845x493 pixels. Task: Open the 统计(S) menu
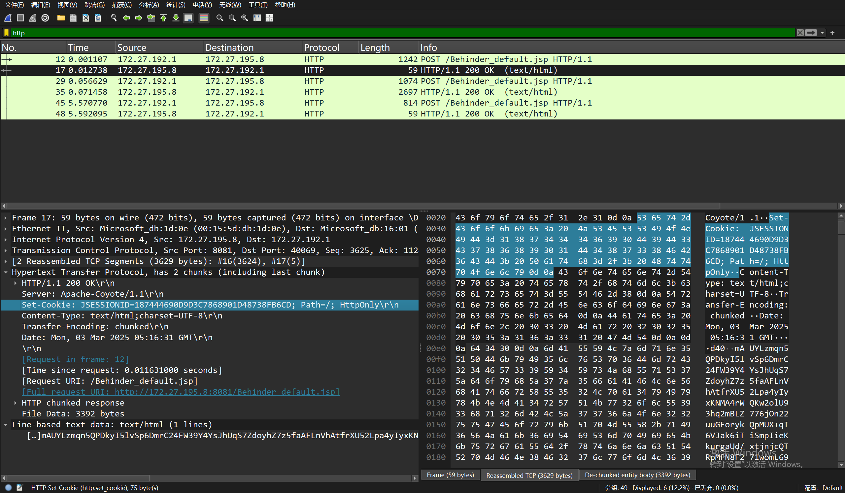175,5
